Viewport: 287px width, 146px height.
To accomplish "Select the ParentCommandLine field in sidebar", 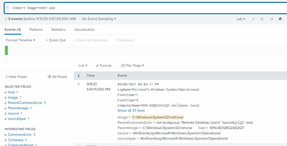I will tap(25, 103).
